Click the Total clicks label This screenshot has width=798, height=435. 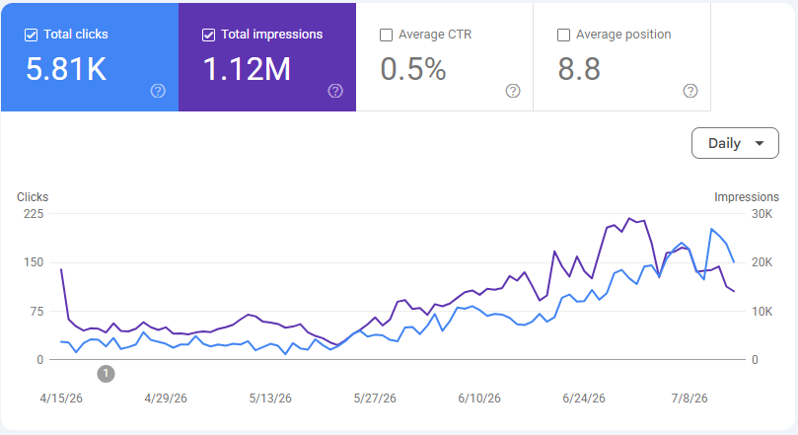[x=76, y=35]
